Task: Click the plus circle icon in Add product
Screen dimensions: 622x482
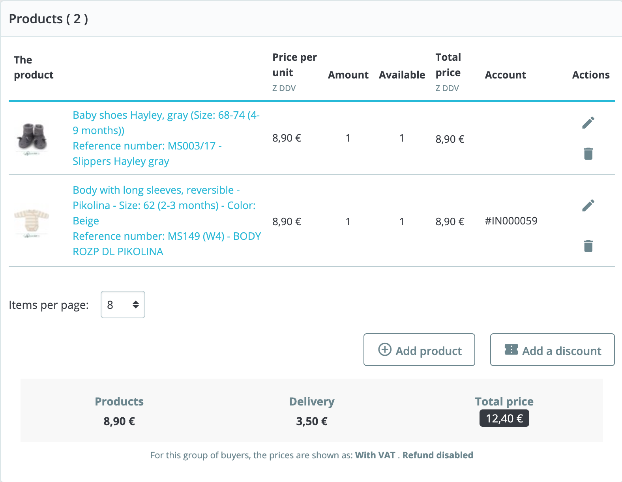Action: point(385,349)
